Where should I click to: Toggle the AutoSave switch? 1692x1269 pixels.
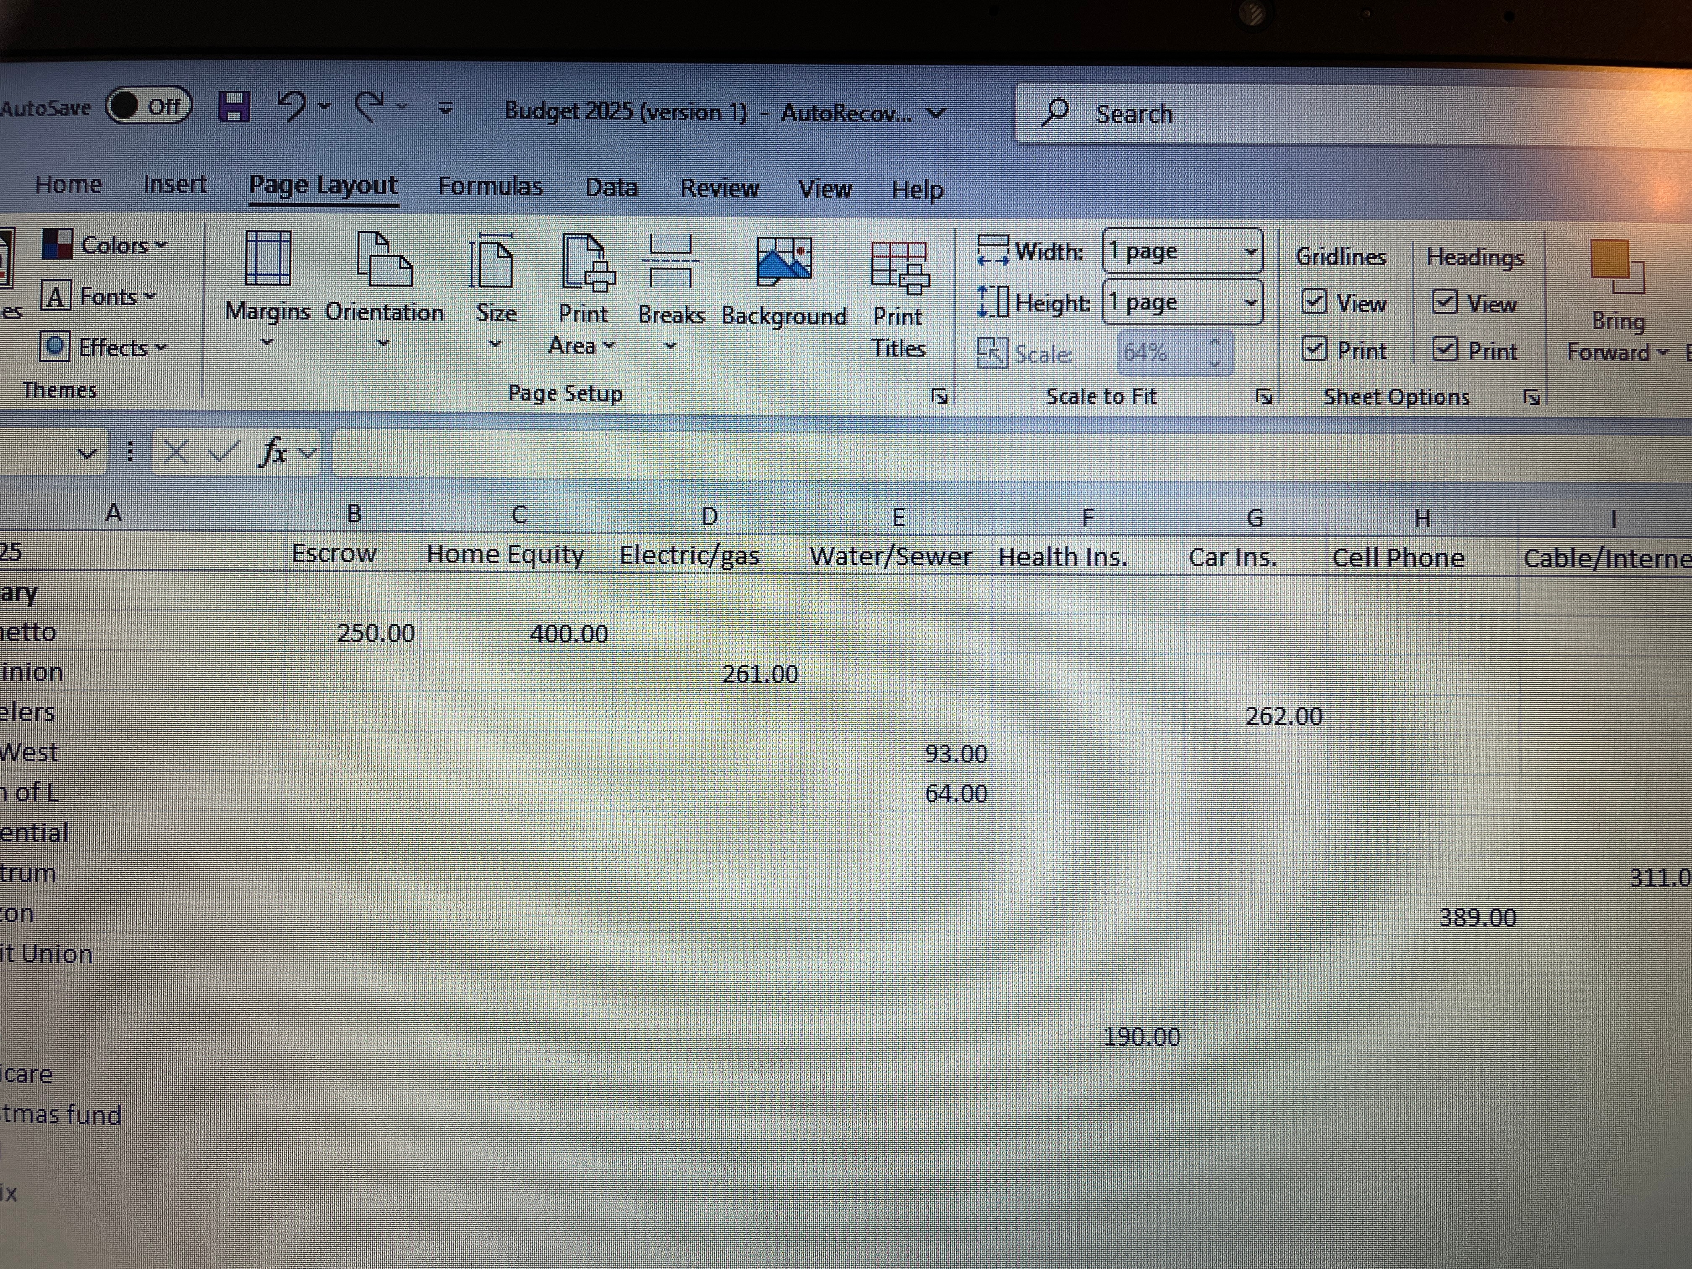coord(149,106)
